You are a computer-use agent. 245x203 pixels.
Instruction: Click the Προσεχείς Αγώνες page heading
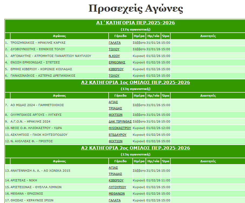click(x=136, y=9)
